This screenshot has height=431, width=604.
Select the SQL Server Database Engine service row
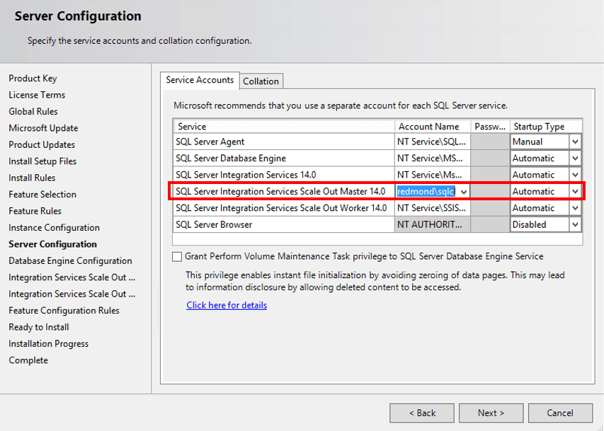tap(284, 159)
